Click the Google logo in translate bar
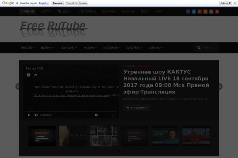This screenshot has width=238, height=158. pos(8,3)
